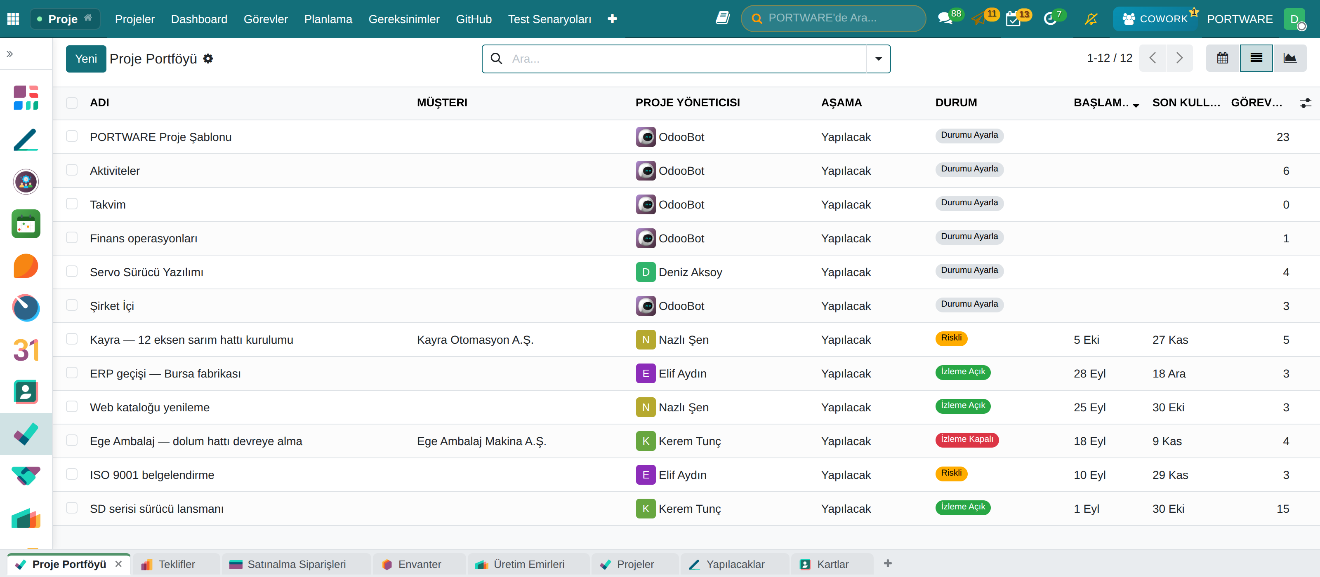Open activities clock icon with 7 badge
The height and width of the screenshot is (577, 1320).
click(1050, 19)
